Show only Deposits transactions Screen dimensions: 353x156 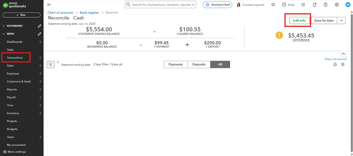199,64
